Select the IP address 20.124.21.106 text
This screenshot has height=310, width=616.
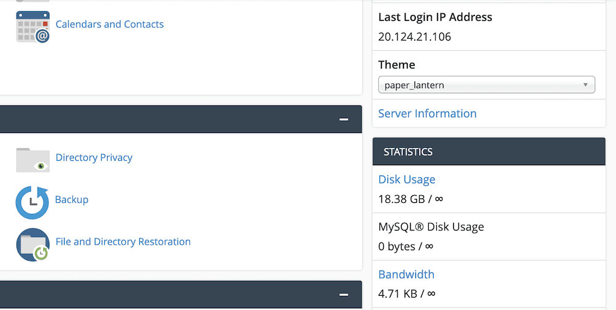[x=415, y=36]
